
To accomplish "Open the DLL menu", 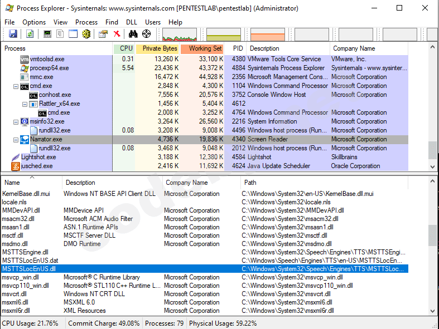I will (x=131, y=22).
